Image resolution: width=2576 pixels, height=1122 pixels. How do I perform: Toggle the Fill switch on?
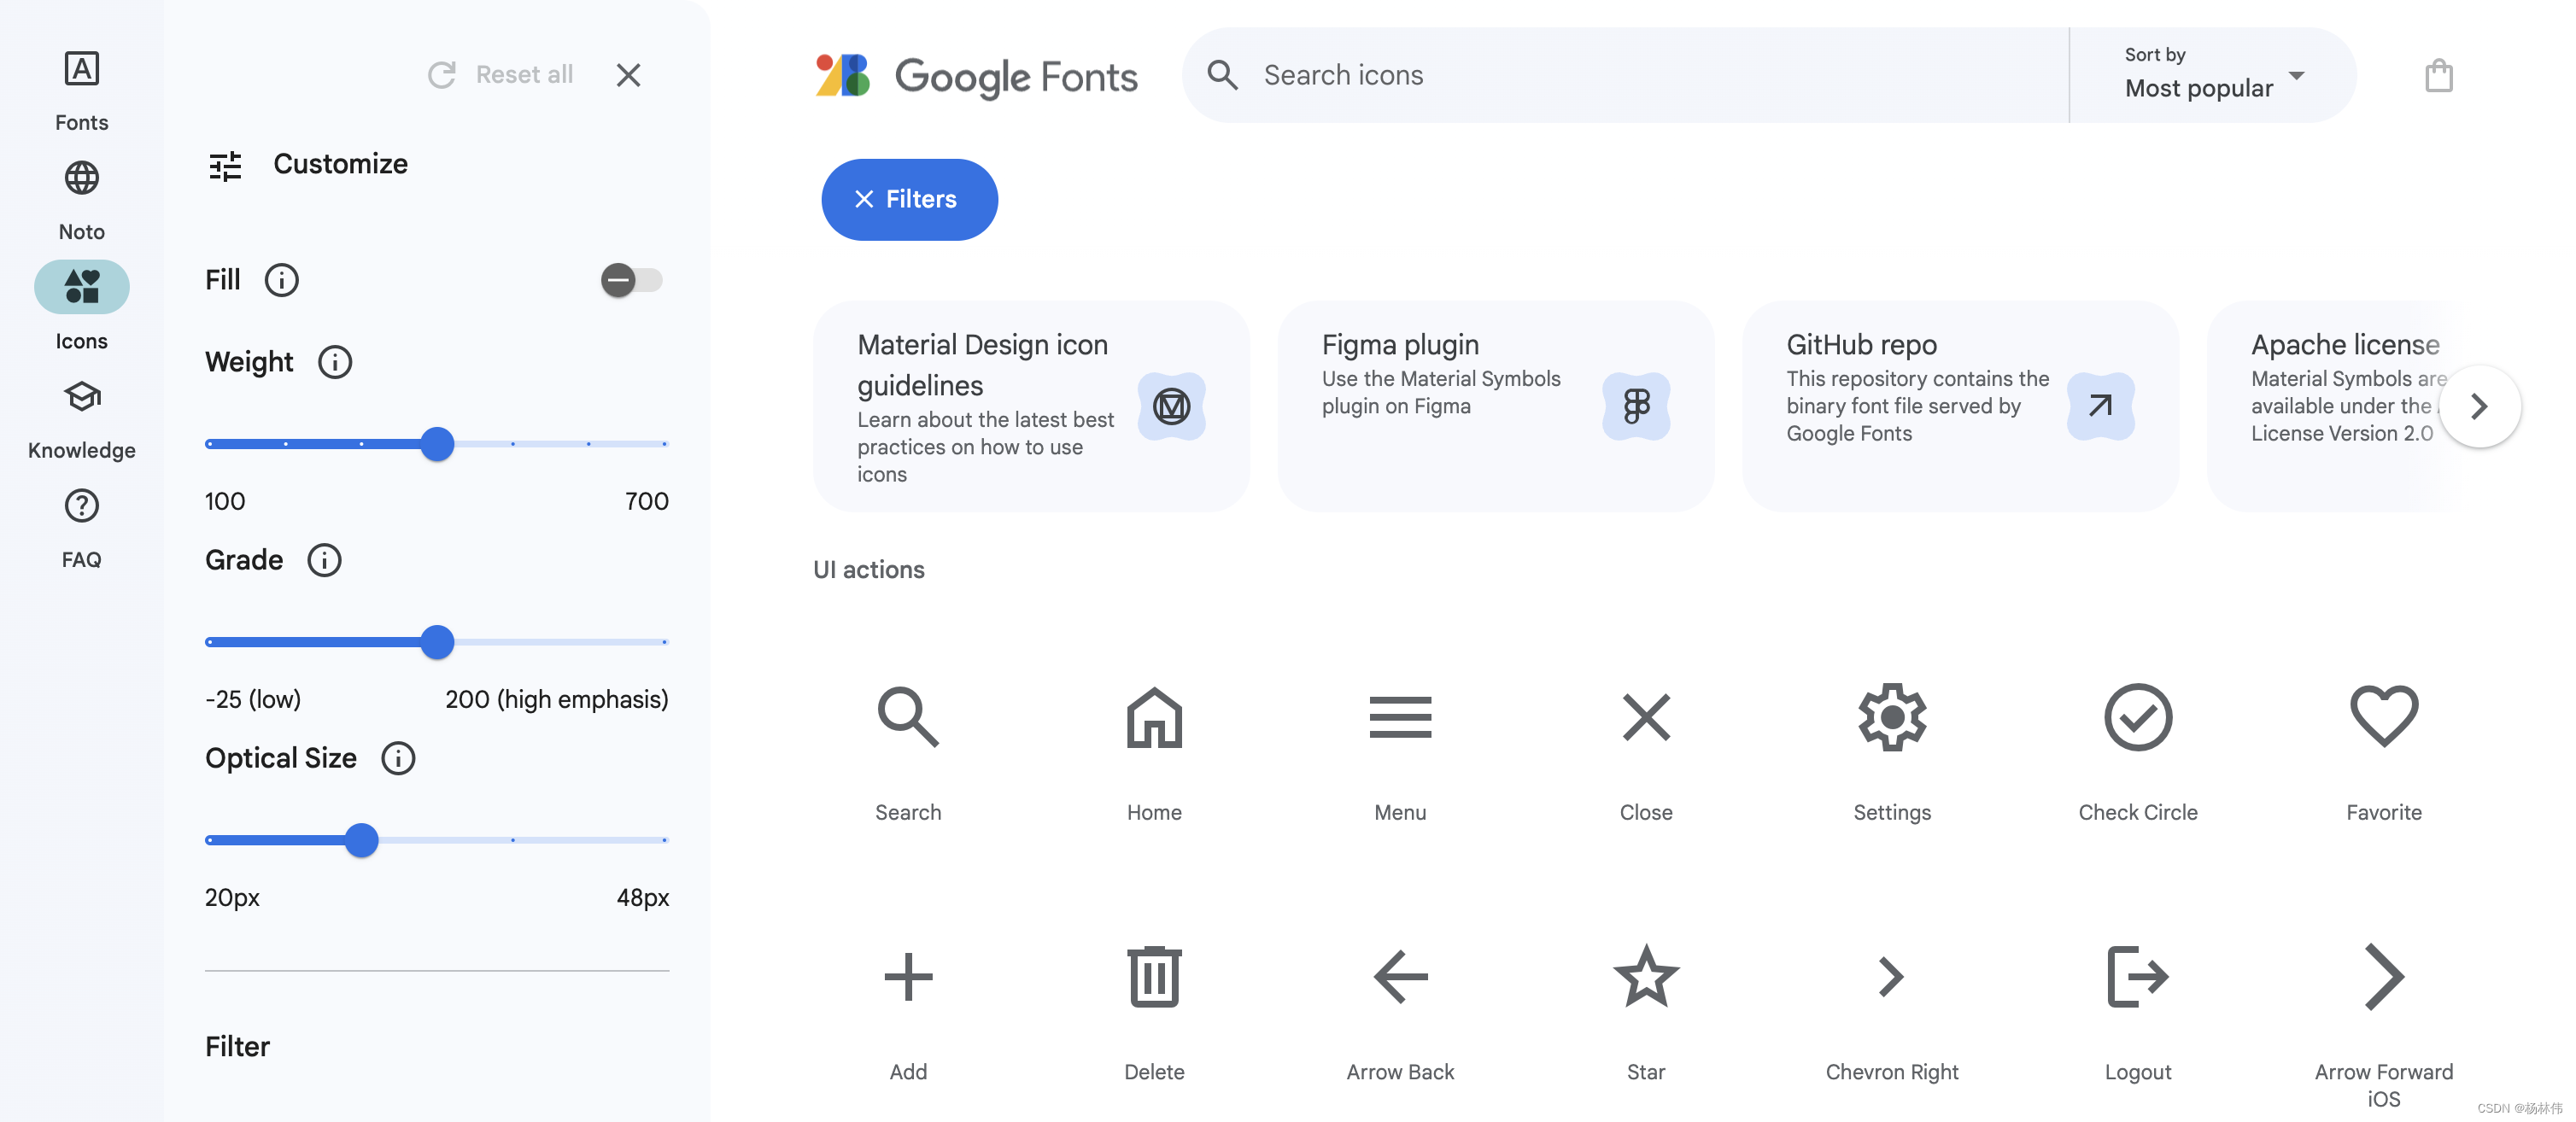(631, 280)
